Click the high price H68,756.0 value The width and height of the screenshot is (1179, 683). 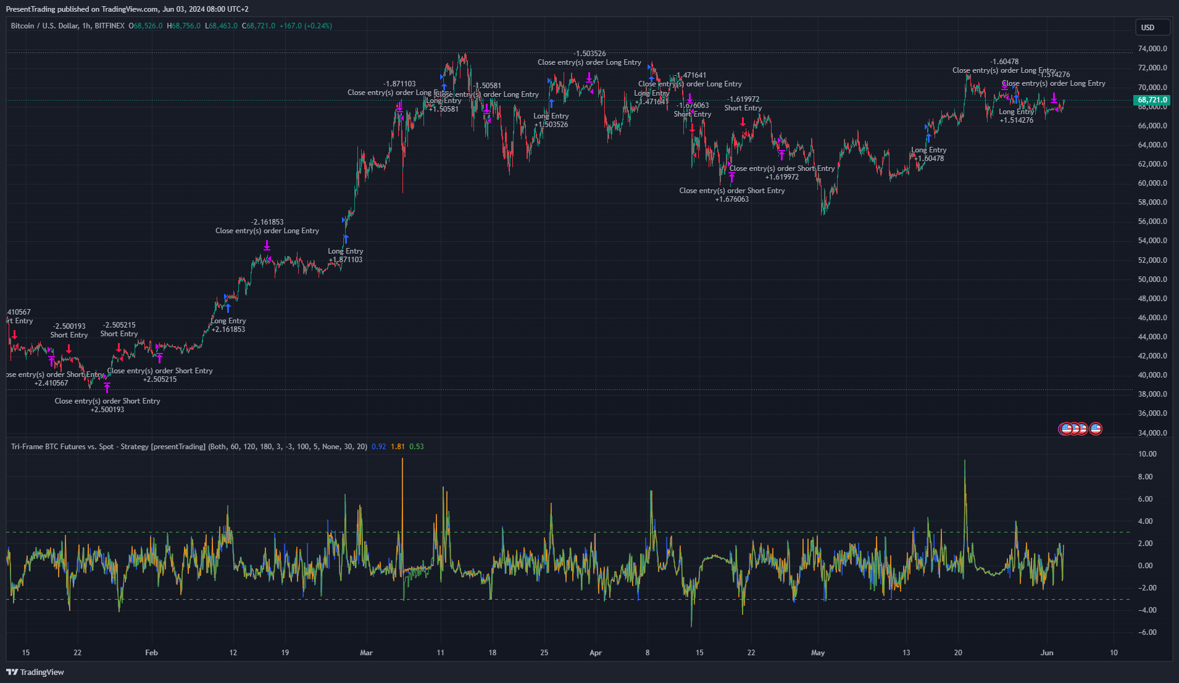pos(184,26)
